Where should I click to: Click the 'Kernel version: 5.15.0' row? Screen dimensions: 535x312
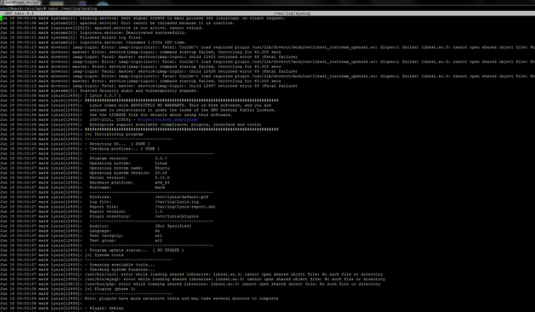tap(129, 178)
